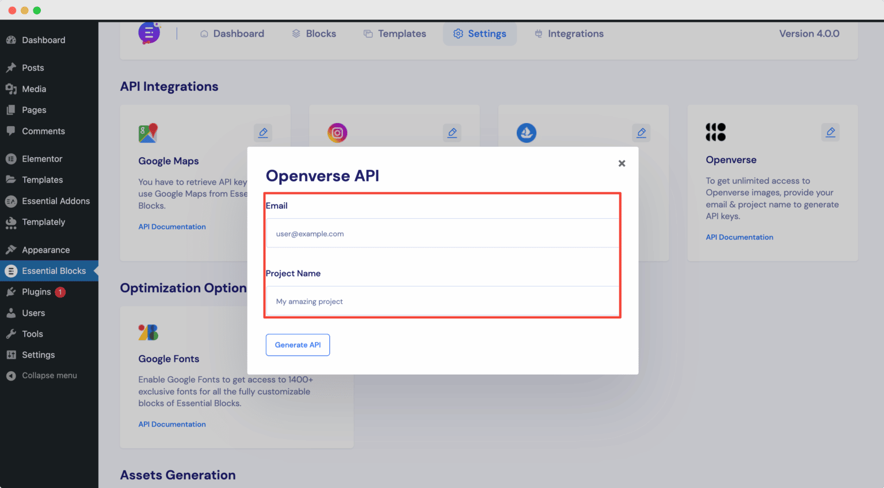Click the Google Fonts icon
Screen dimensions: 884x488
tap(148, 331)
